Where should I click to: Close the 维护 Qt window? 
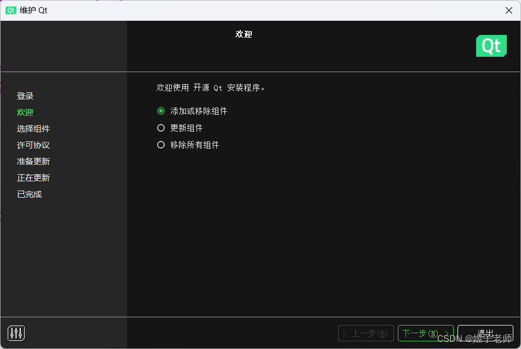click(508, 10)
